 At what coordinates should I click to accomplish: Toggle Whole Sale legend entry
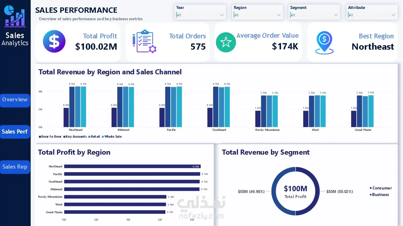click(x=112, y=137)
